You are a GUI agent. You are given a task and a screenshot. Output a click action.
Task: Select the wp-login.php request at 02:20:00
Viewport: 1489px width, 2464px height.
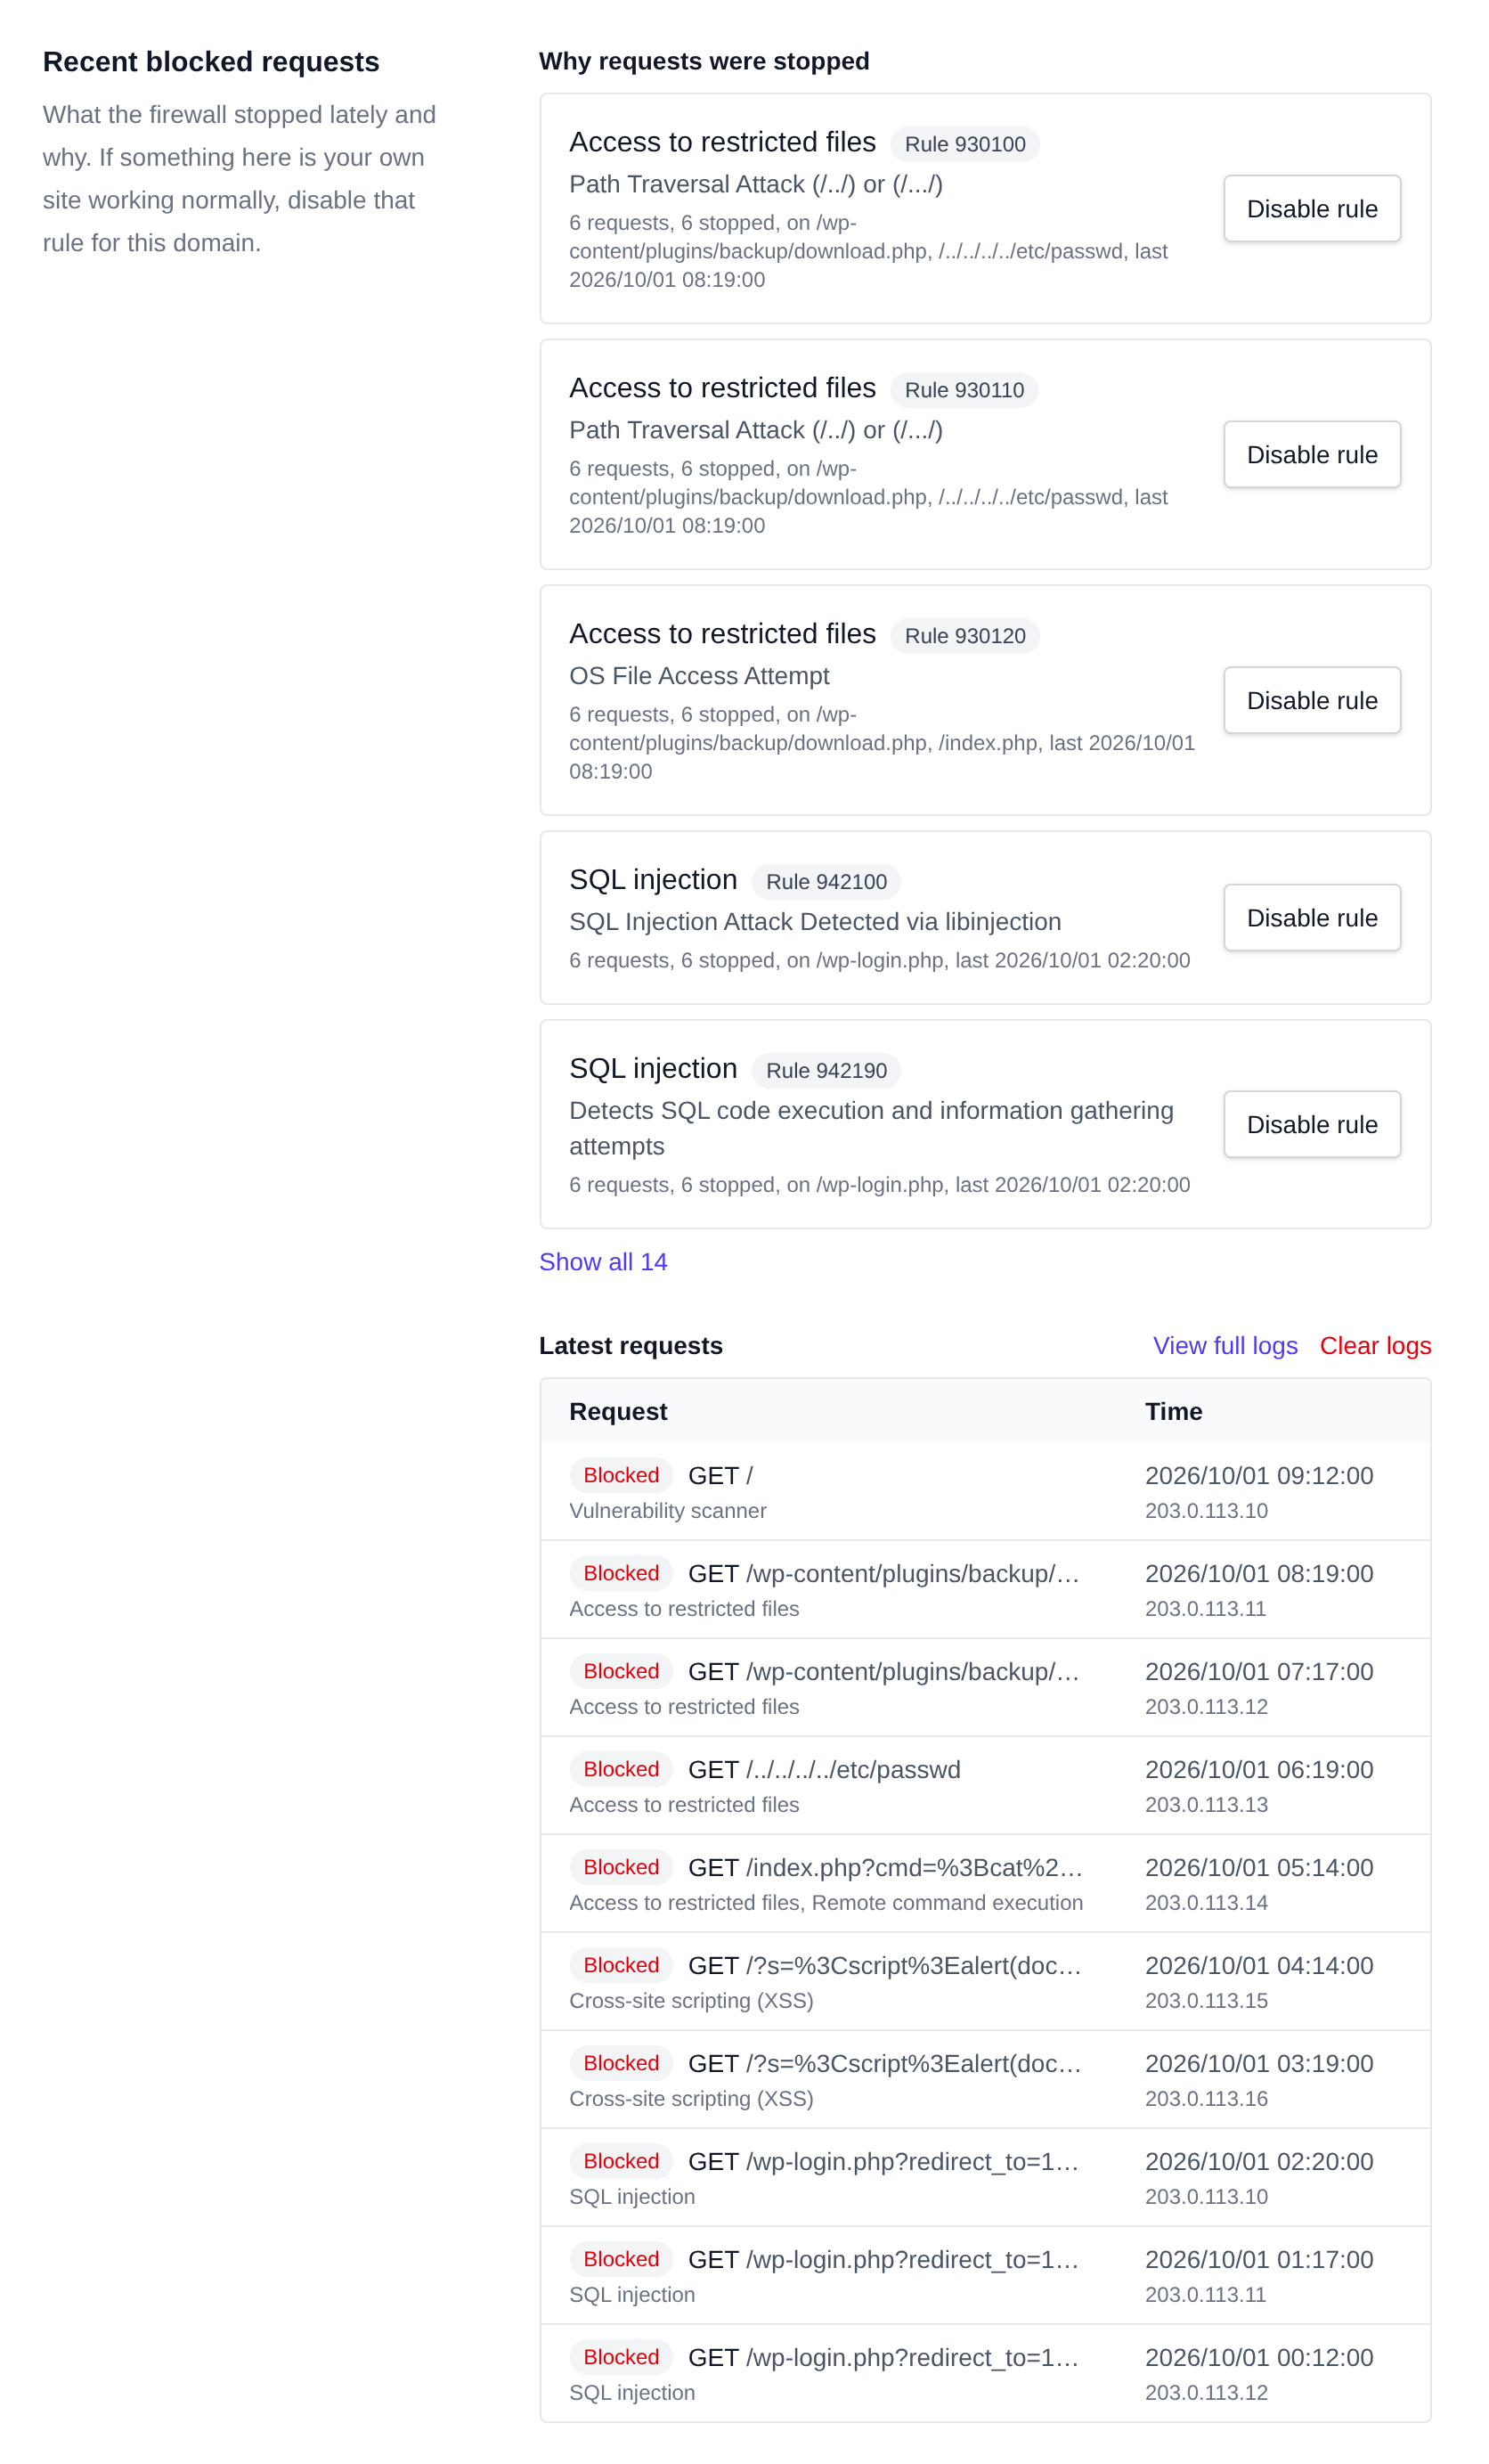[985, 2177]
